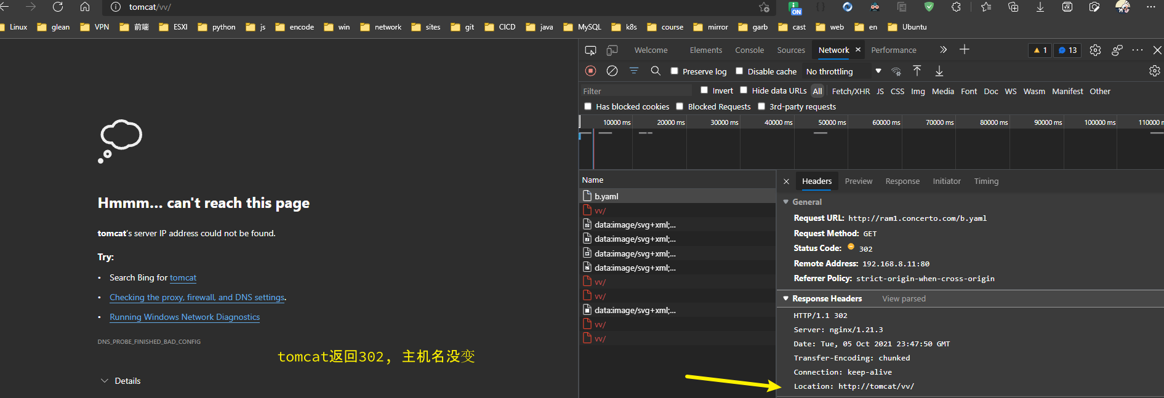Open network search
Viewport: 1164px width, 398px height.
656,71
